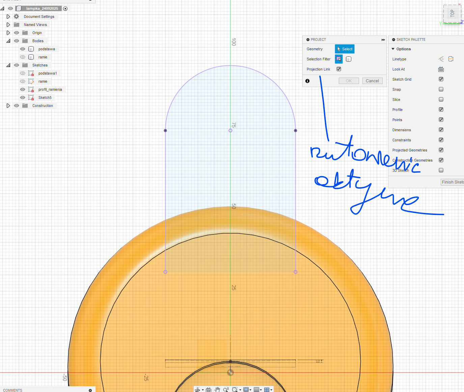Select the profil_ramienia sketch in browser

pos(50,89)
